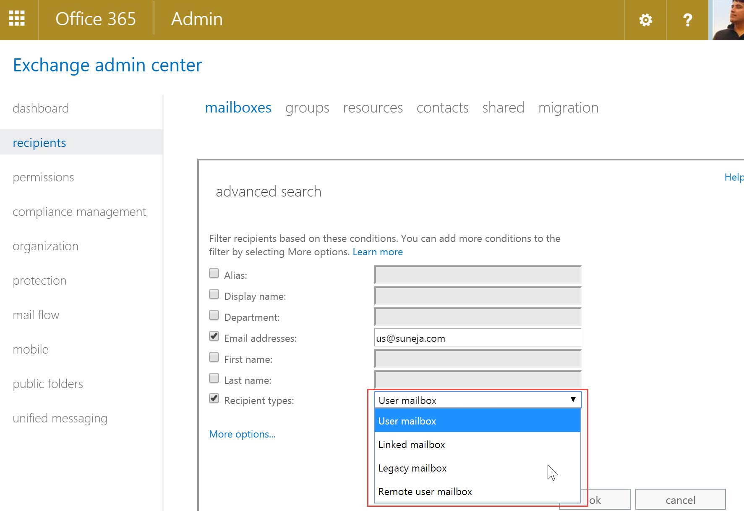Enable the Display name checkbox
744x511 pixels.
214,294
